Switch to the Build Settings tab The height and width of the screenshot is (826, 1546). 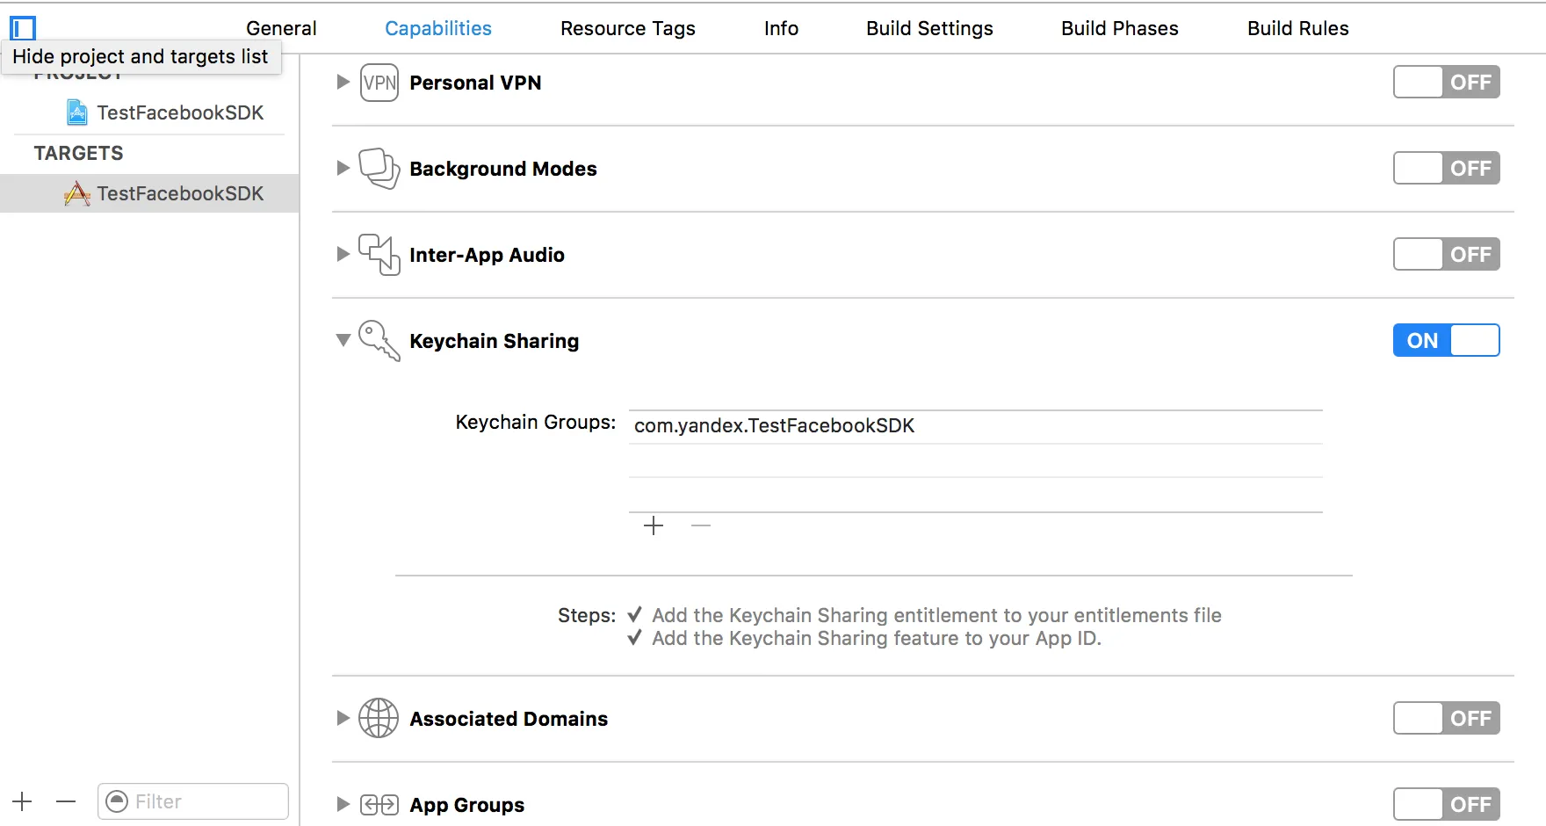[x=929, y=28]
